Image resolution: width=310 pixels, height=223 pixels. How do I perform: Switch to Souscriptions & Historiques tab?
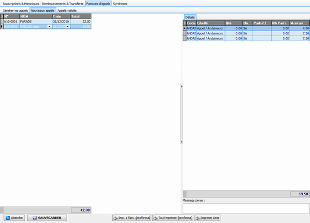[21, 4]
